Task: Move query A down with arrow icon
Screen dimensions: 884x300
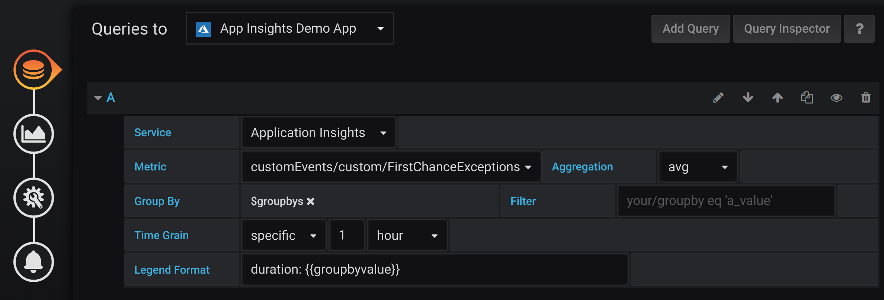Action: [748, 98]
